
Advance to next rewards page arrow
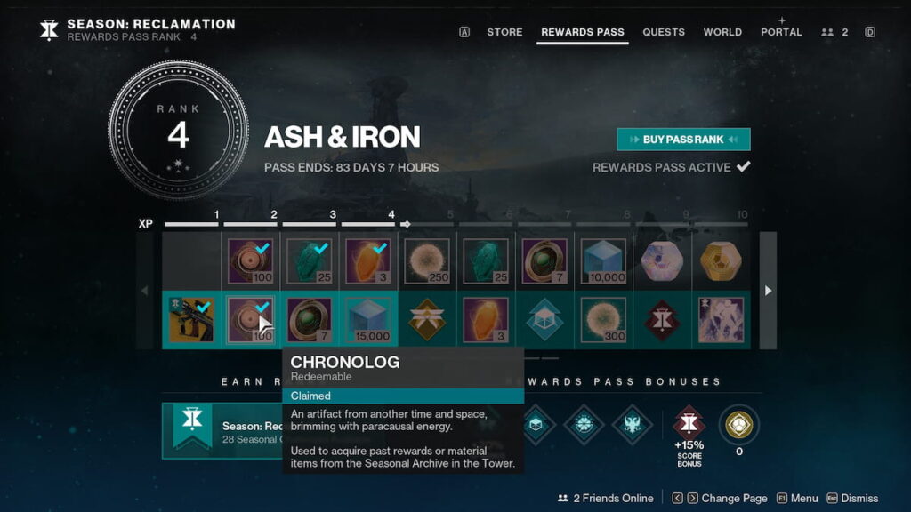tap(768, 291)
